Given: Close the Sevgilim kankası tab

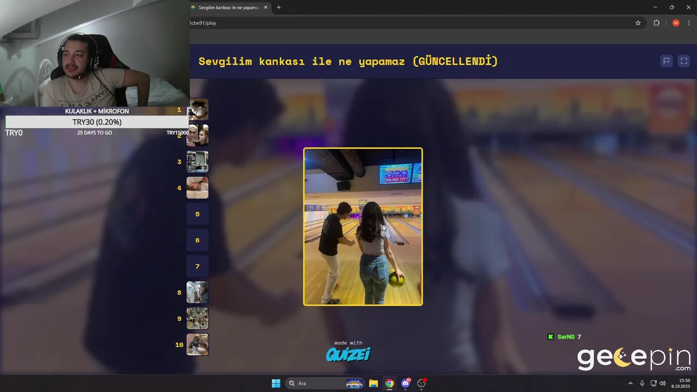Looking at the screenshot, I should [266, 8].
